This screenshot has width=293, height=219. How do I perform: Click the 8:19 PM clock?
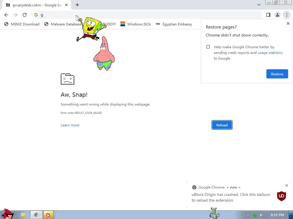[277, 215]
